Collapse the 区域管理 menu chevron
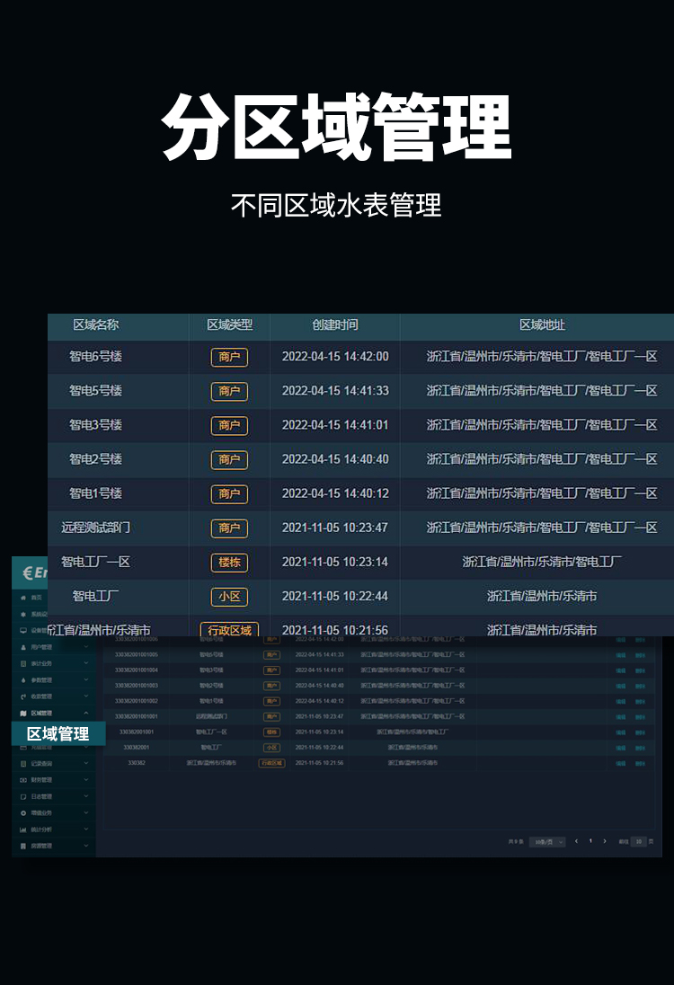 tap(86, 714)
